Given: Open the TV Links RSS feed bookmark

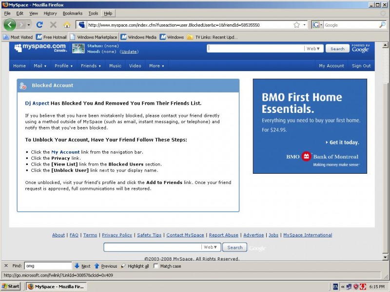Looking at the screenshot, I should [x=212, y=37].
